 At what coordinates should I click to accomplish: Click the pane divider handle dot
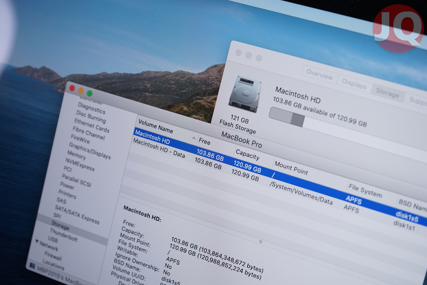pos(260,242)
